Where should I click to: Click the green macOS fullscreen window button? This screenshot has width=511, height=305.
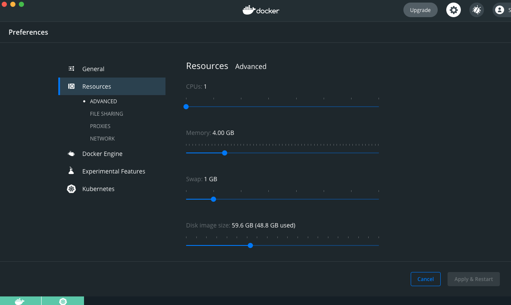21,4
